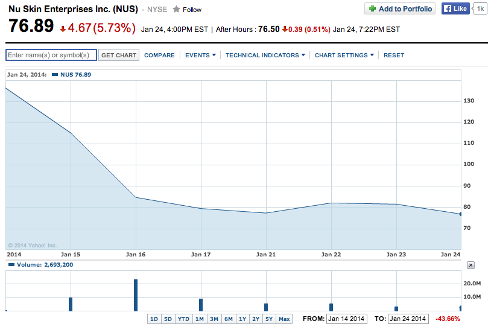Click the Jan 16 volume bar
The image size is (491, 324).
(x=136, y=295)
